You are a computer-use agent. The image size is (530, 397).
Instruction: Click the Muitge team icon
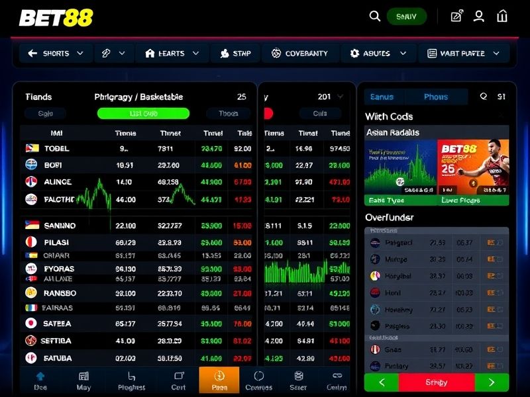tap(375, 259)
